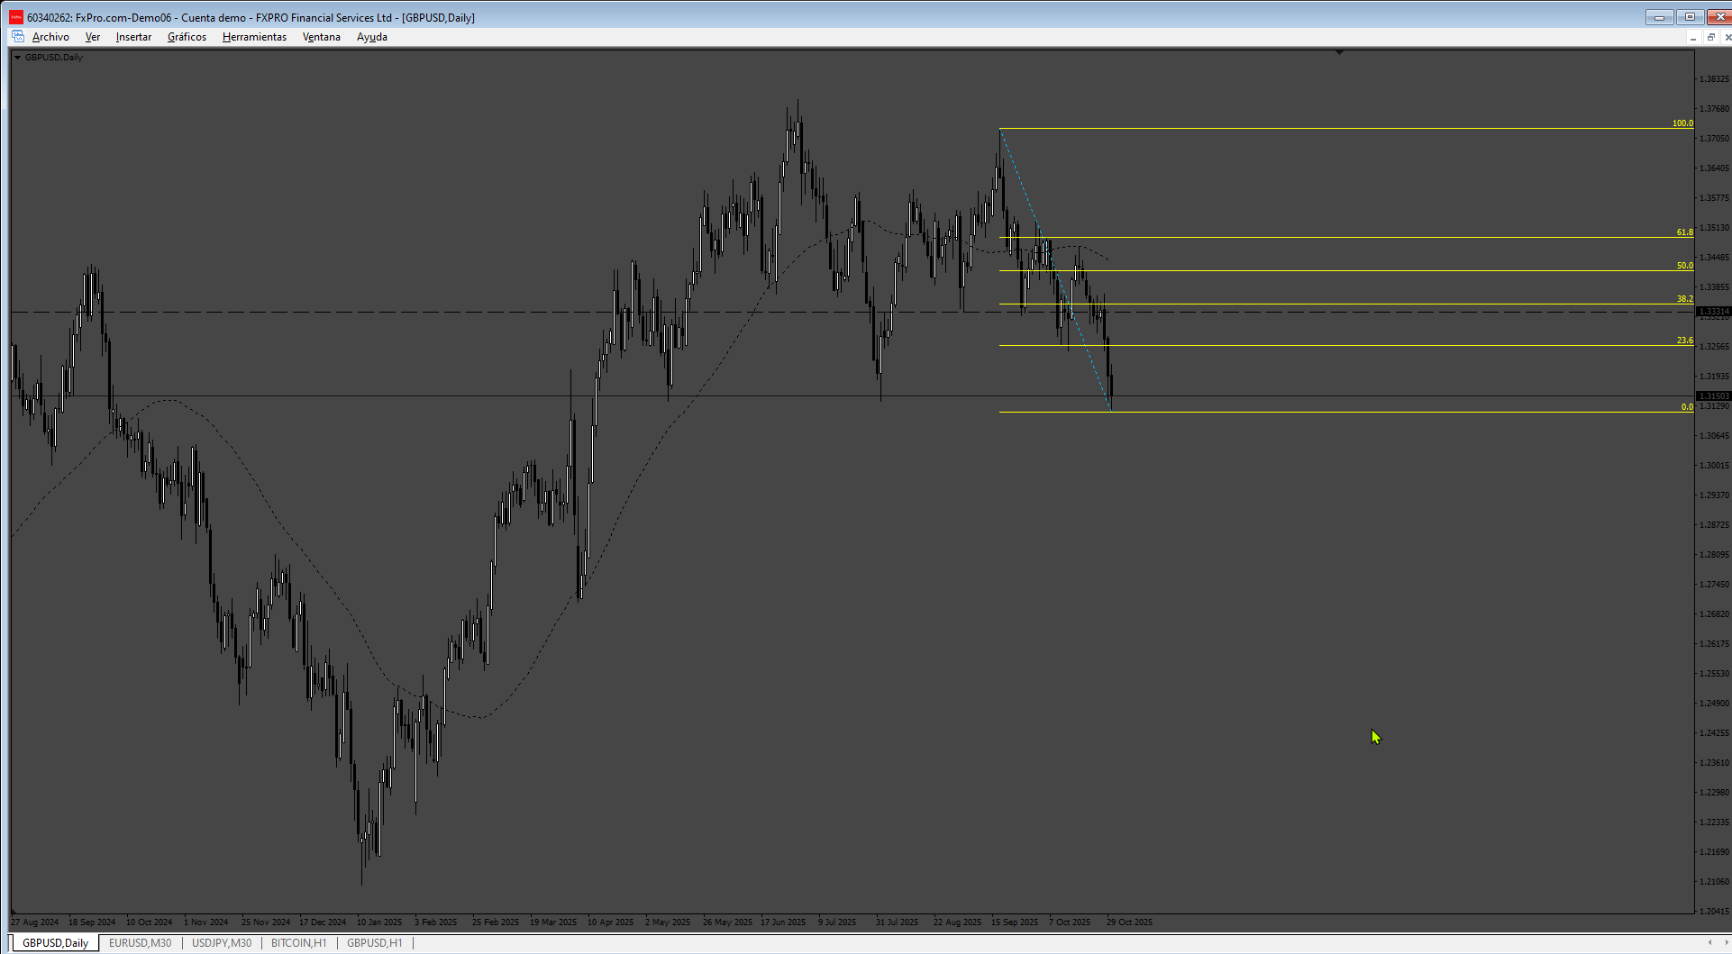Screen dimensions: 1732x954
Task: Select the Fibonacci 50.0 level label
Action: 1684,266
